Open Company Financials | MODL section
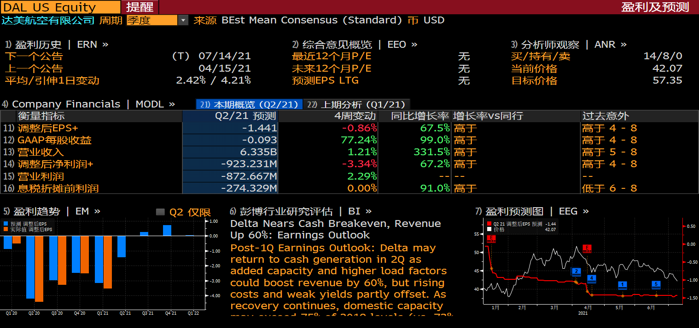The image size is (699, 328). click(x=88, y=104)
